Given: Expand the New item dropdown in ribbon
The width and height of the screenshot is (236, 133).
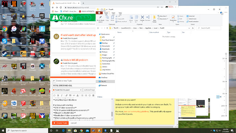Looking at the screenshot, I should 162,16.
